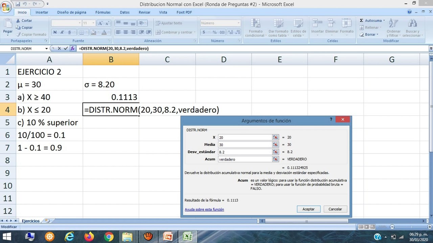Switch to the Fórmulas tab

tap(103, 12)
